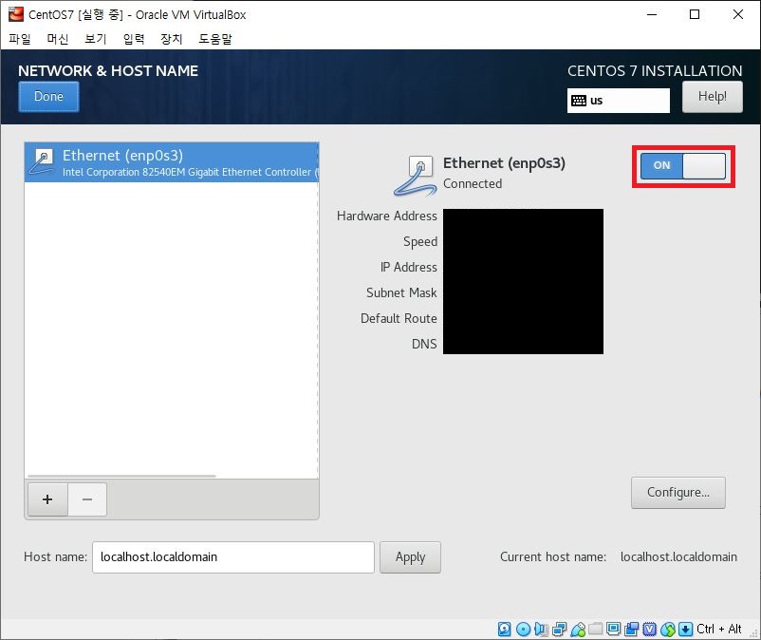Screen dimensions: 761x640
Task: Open the 장치 menu
Action: pyautogui.click(x=172, y=38)
